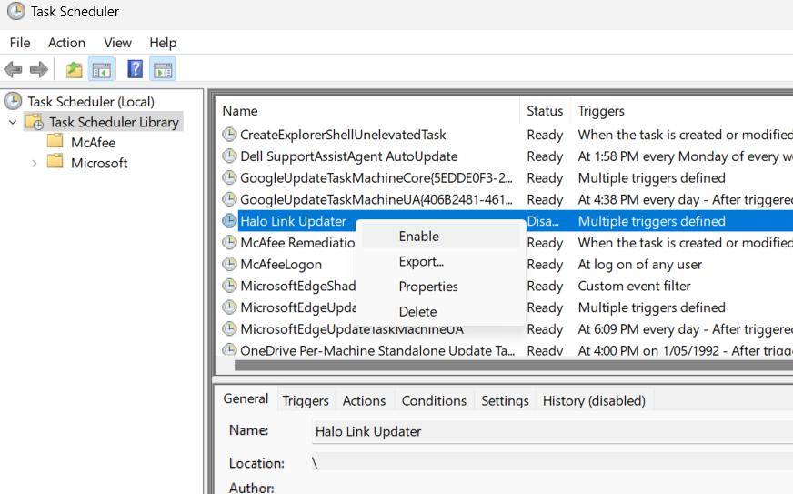Toggle the Show/Hide Console Tree icon
The image size is (793, 494).
pyautogui.click(x=101, y=69)
